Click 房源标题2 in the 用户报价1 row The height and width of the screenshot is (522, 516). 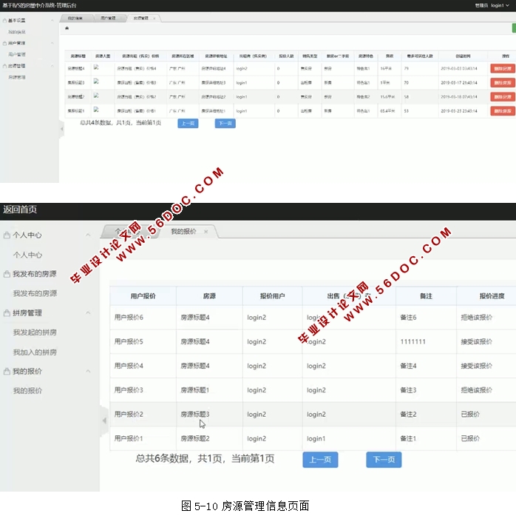pyautogui.click(x=195, y=438)
